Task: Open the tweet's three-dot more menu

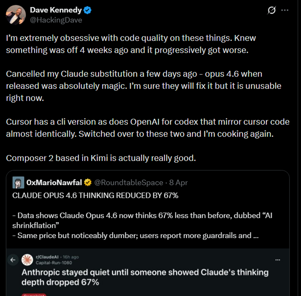Action: [x=285, y=11]
